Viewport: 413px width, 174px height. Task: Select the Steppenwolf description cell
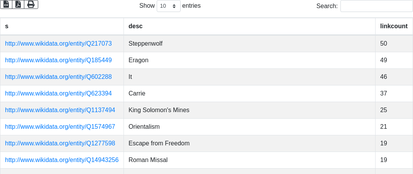point(249,44)
